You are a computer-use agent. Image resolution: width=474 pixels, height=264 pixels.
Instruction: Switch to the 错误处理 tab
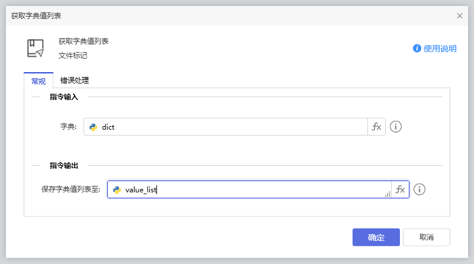pyautogui.click(x=75, y=81)
